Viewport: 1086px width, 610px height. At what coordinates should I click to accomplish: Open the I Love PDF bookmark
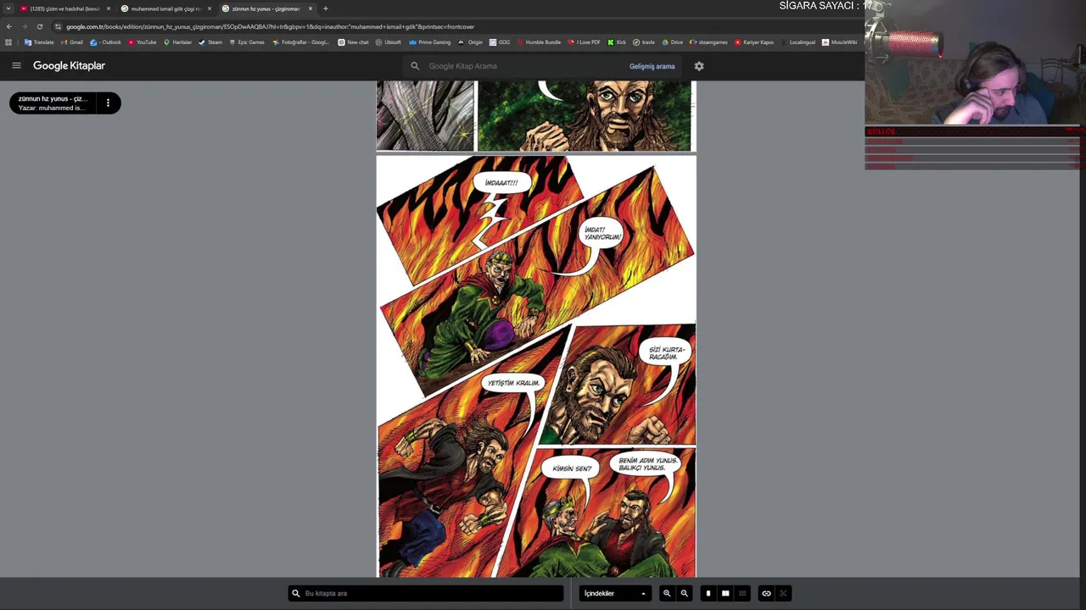[x=584, y=42]
